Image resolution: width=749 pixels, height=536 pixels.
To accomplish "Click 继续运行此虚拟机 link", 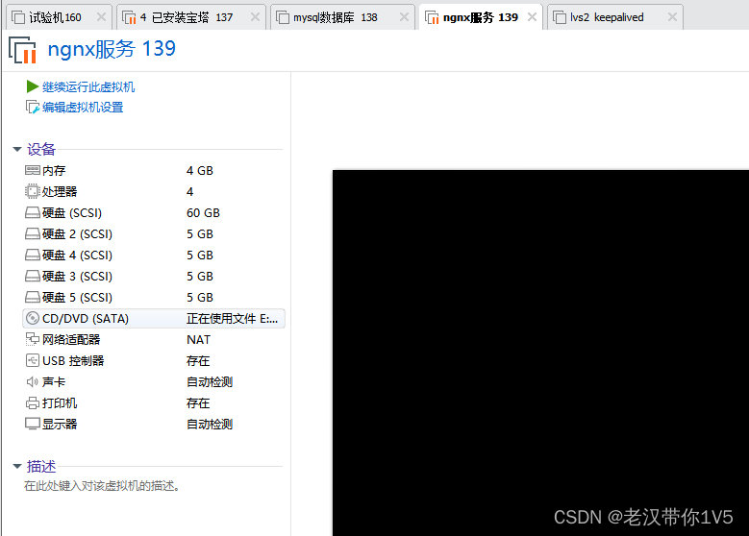I will click(88, 86).
